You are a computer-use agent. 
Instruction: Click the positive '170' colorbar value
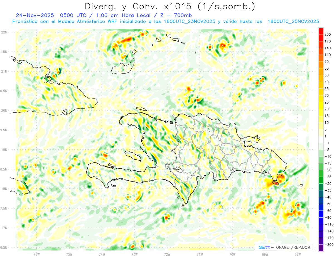click(328, 41)
